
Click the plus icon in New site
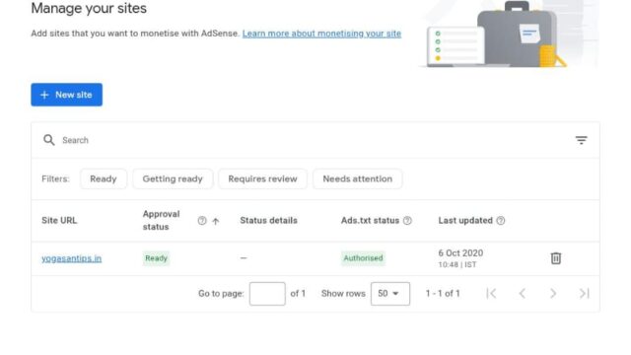click(44, 95)
